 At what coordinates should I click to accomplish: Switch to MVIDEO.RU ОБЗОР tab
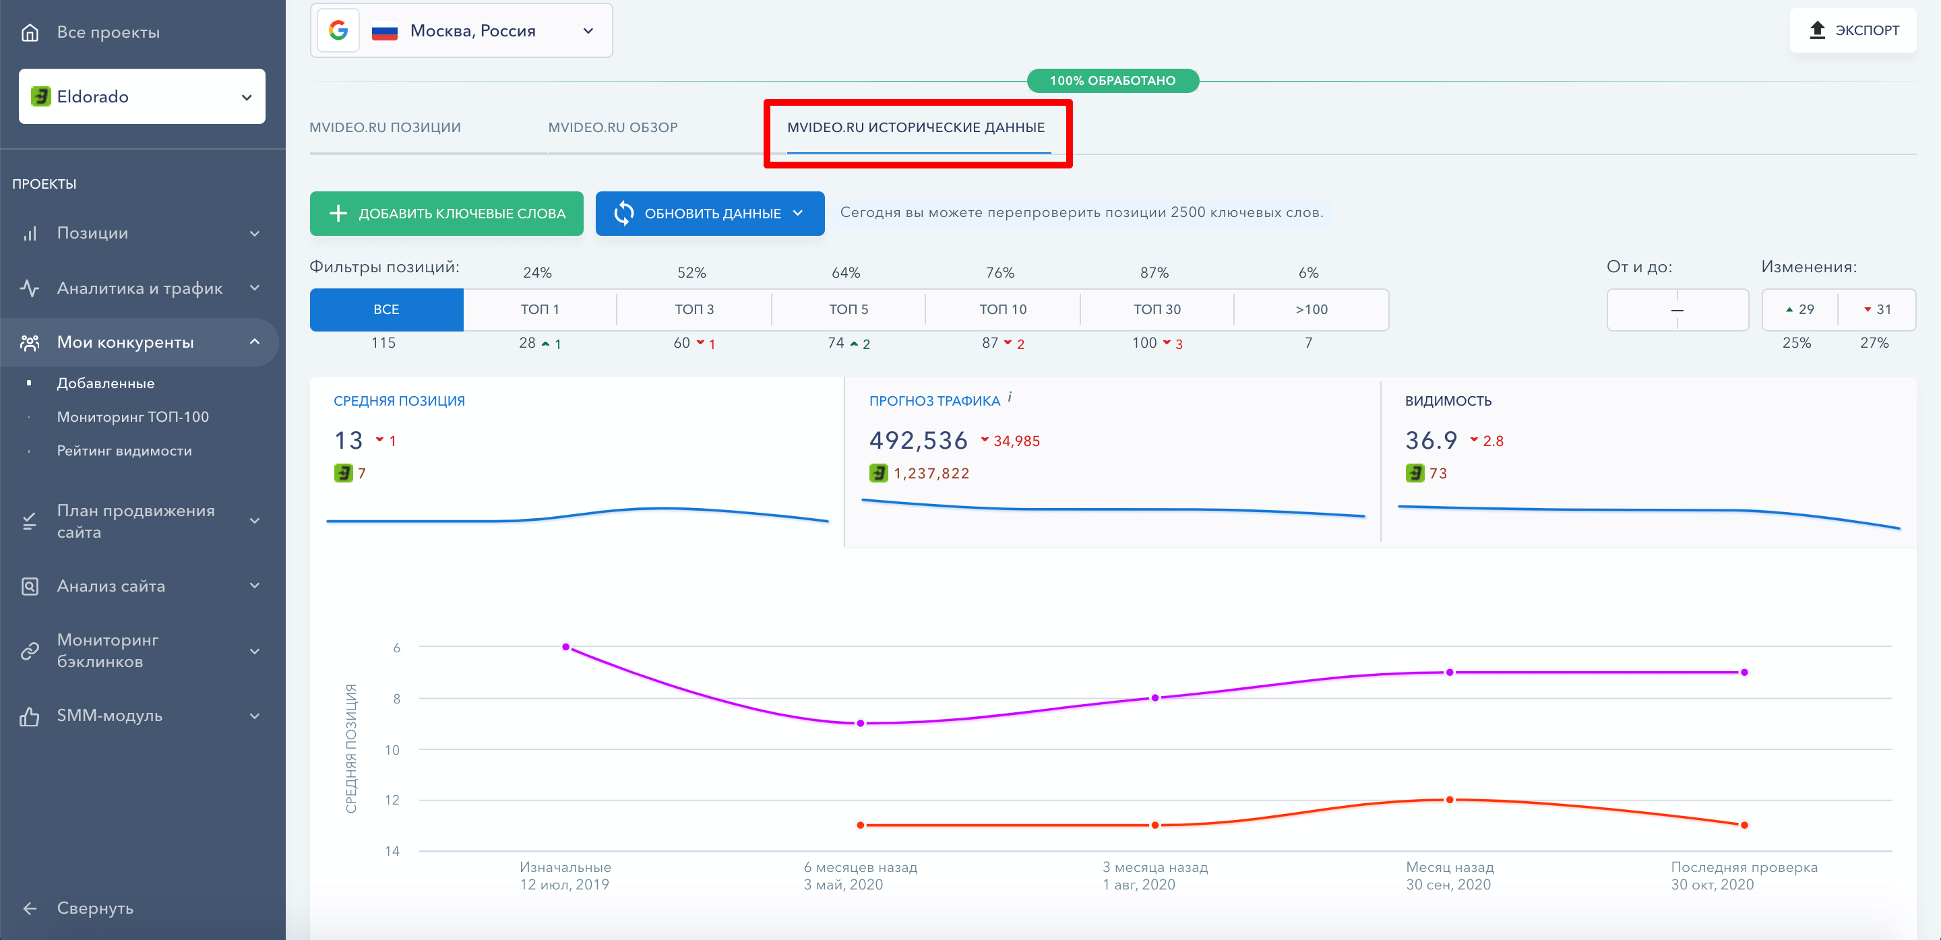613,127
